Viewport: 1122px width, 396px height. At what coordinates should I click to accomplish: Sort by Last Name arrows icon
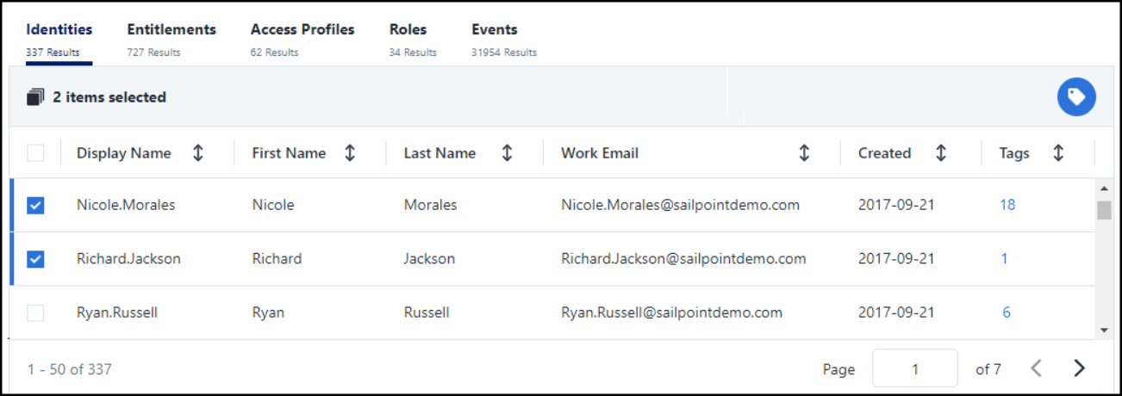click(507, 153)
